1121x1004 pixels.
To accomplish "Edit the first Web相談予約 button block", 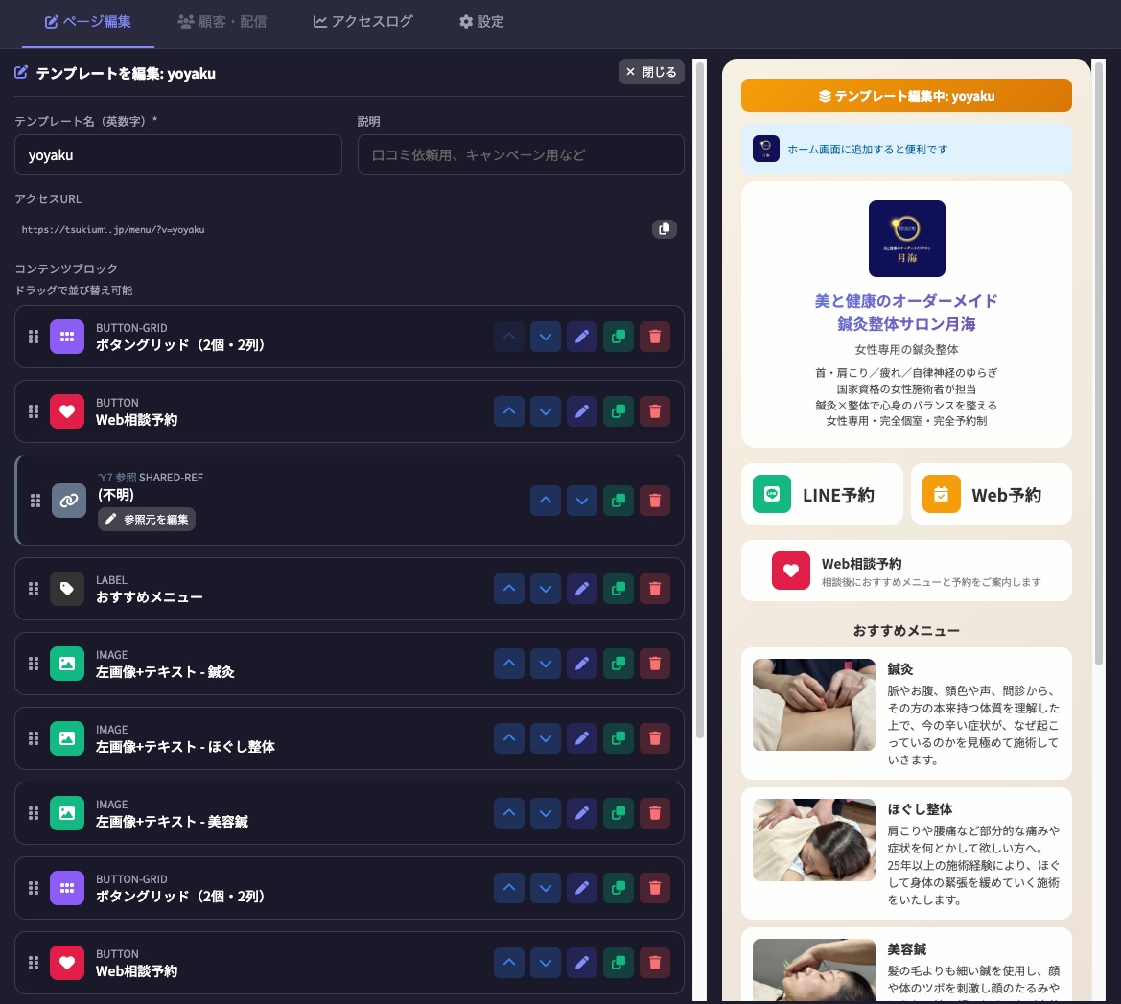I will pyautogui.click(x=582, y=411).
